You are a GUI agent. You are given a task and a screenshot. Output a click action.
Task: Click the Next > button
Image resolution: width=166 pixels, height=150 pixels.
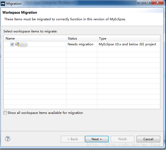coord(97,139)
